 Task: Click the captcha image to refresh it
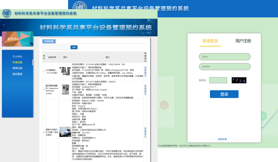click(239, 80)
